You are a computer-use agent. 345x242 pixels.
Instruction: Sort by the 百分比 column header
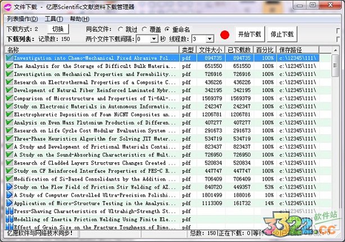click(265, 50)
